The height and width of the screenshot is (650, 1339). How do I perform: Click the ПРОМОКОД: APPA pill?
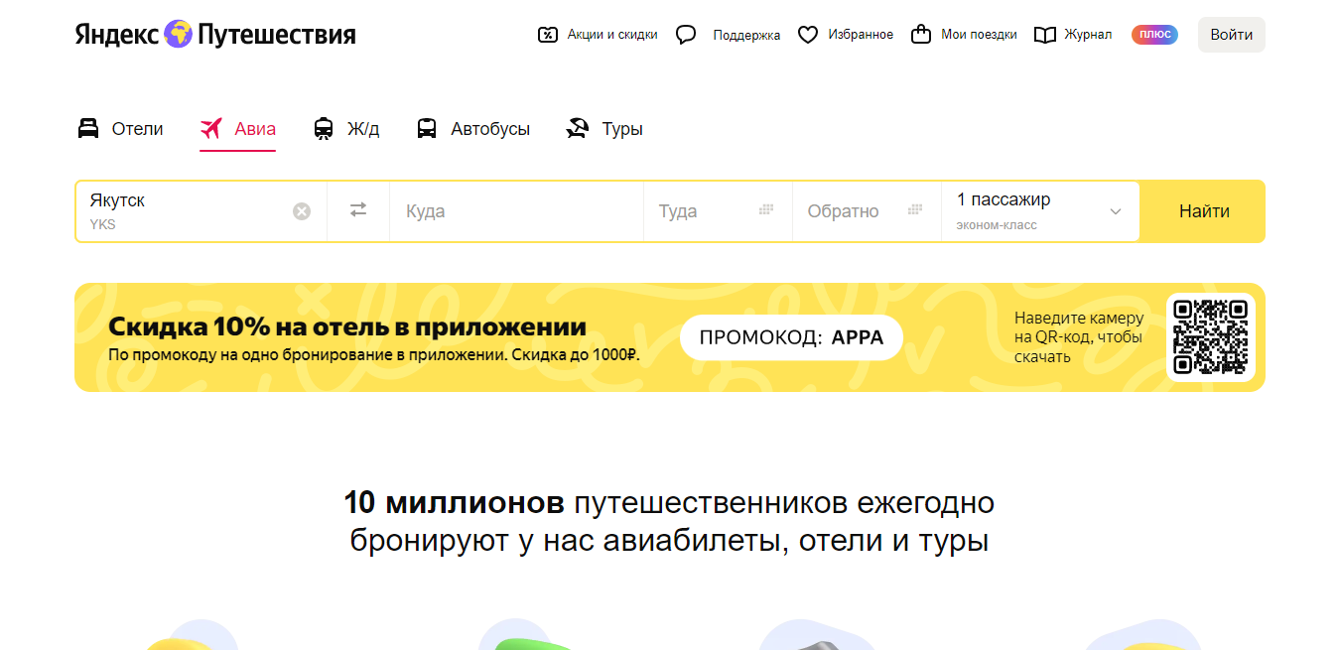point(791,337)
